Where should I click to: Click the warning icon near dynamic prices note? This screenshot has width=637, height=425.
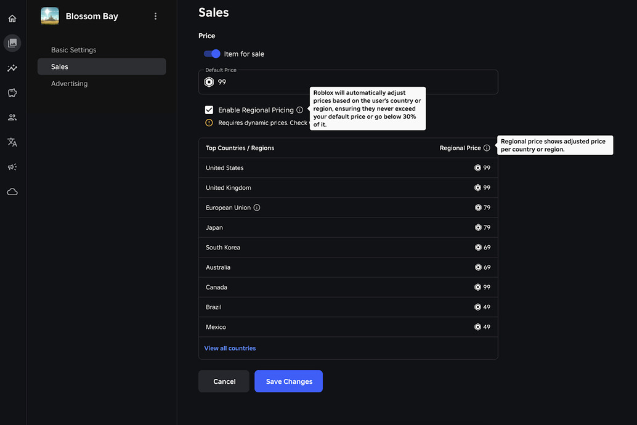[x=209, y=123]
